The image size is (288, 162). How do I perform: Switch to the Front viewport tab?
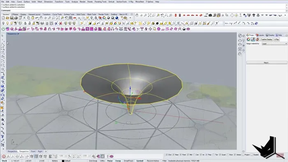point(33,151)
